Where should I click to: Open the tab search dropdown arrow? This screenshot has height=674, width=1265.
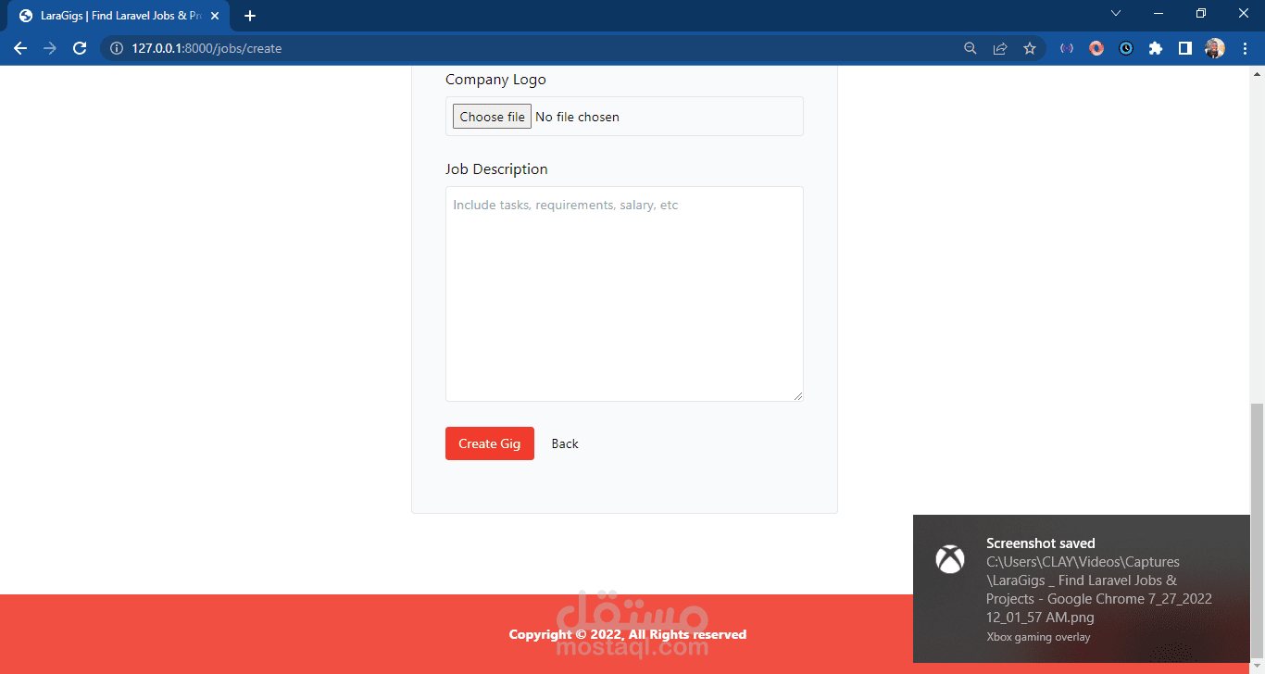tap(1116, 13)
